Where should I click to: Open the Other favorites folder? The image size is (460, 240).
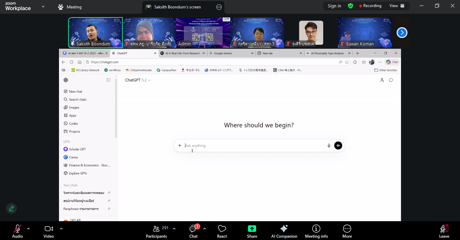pyautogui.click(x=386, y=70)
